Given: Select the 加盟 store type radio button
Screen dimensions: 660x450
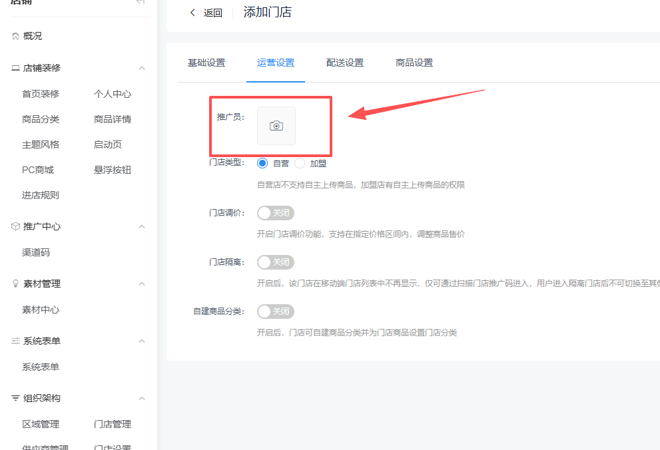Looking at the screenshot, I should (x=300, y=163).
